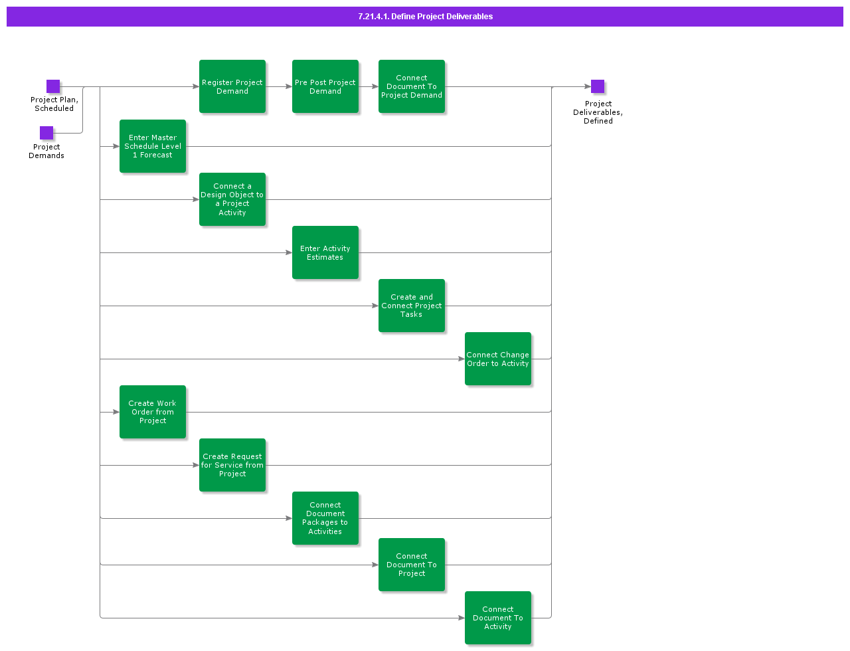
Task: Open the Register Project Demand process box
Action: (x=232, y=86)
